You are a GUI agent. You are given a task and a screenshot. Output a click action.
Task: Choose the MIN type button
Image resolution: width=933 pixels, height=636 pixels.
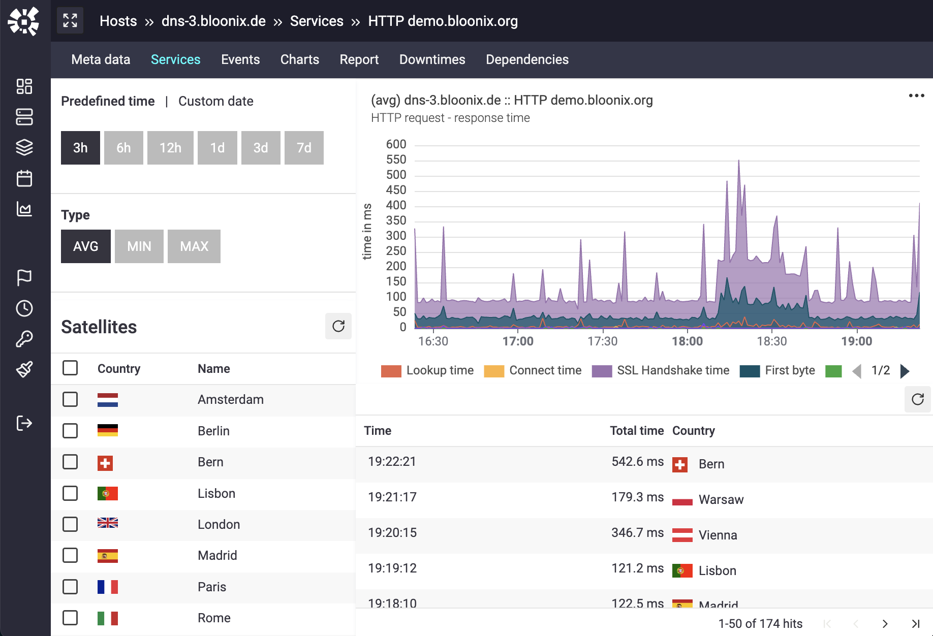(x=139, y=246)
